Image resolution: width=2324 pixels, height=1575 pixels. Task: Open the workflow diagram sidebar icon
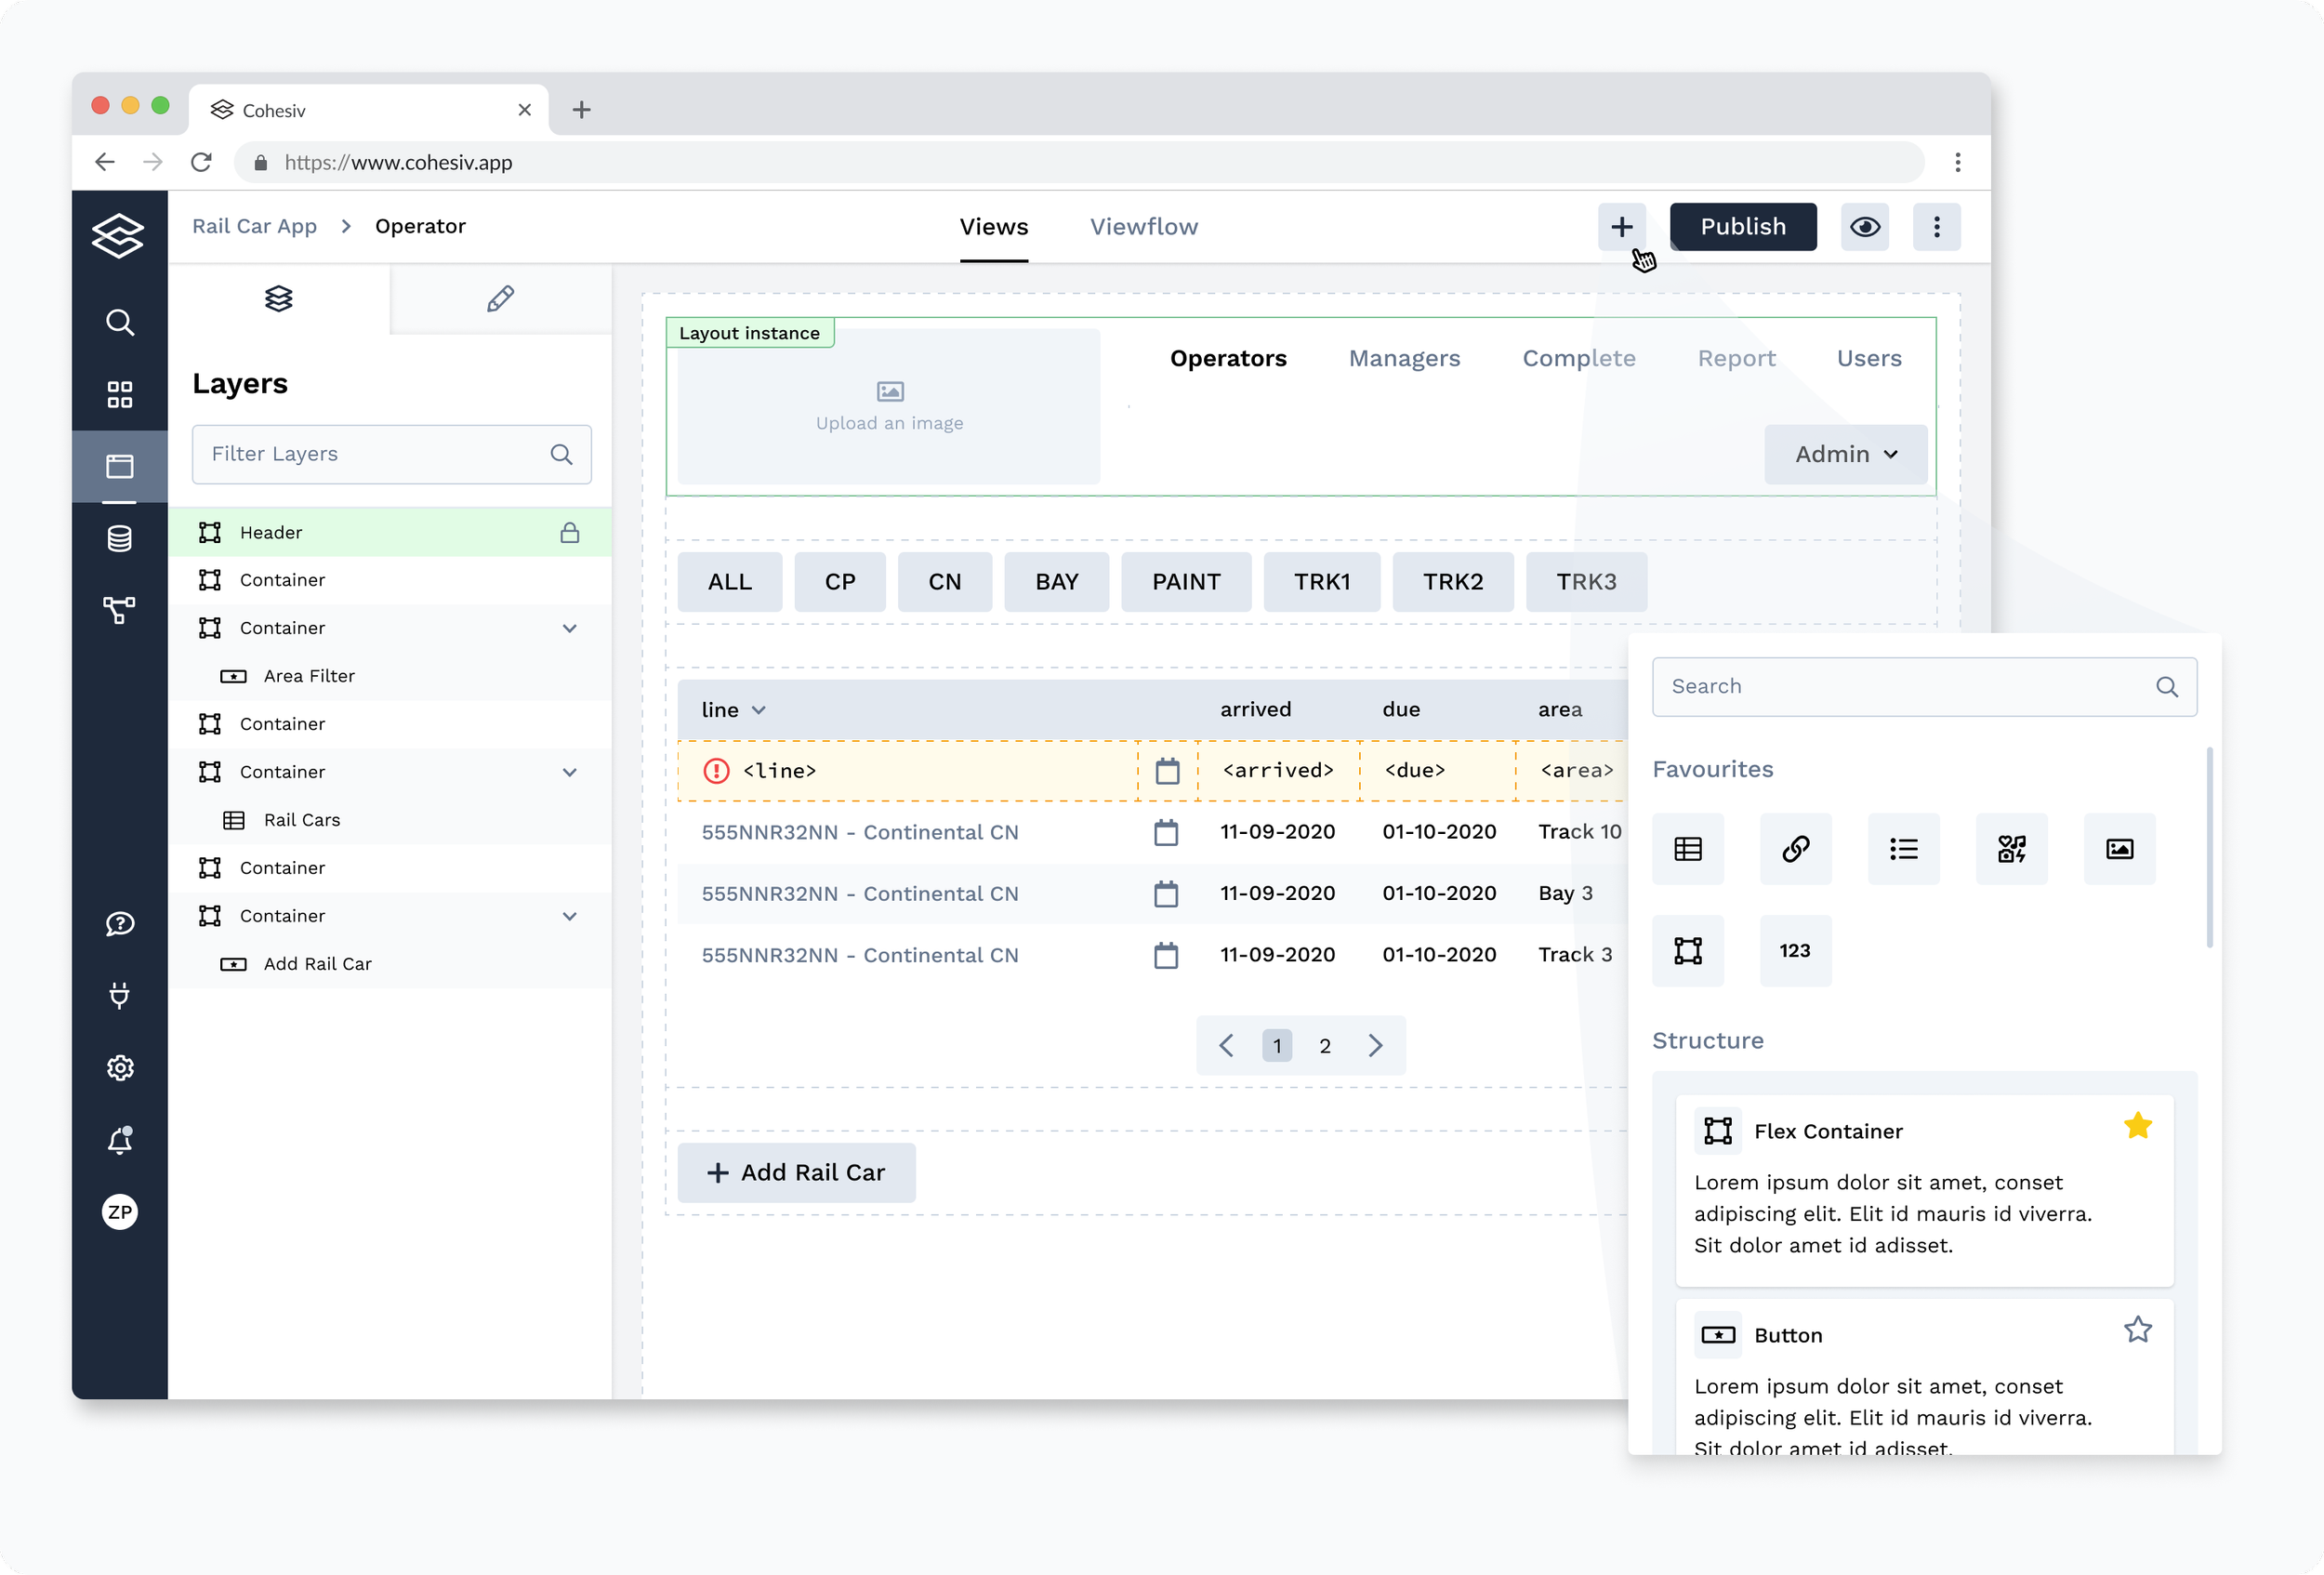tap(119, 610)
